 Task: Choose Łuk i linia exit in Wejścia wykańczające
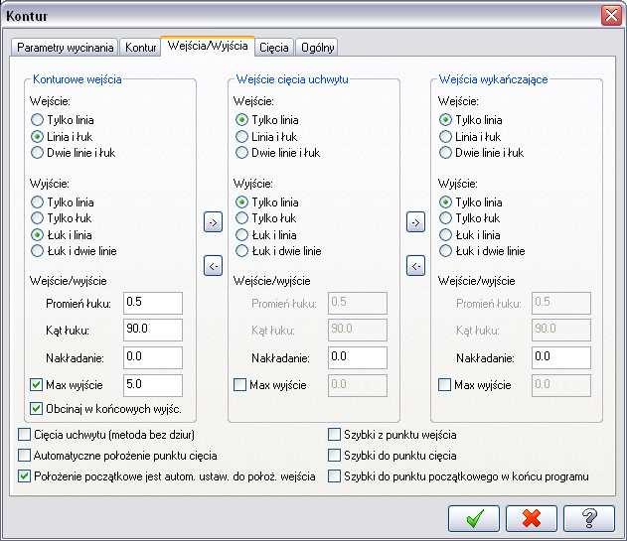470,235
